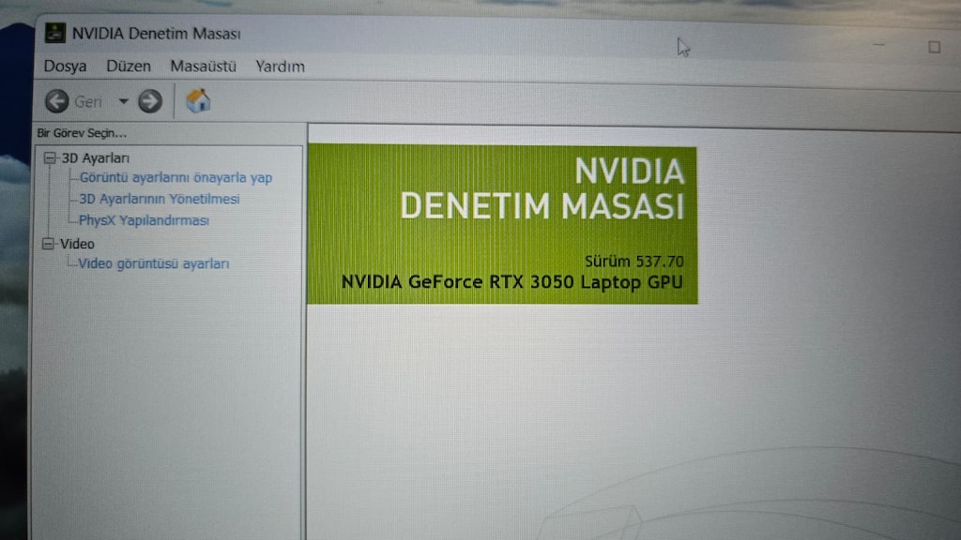Open 3D Ayarlarının Yönetilmesi
This screenshot has height=540, width=961.
(x=160, y=199)
